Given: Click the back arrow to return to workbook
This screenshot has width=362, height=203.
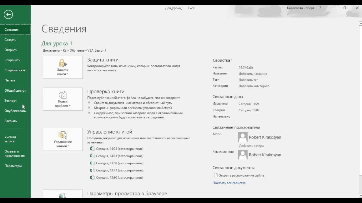Looking at the screenshot, I should 8,14.
